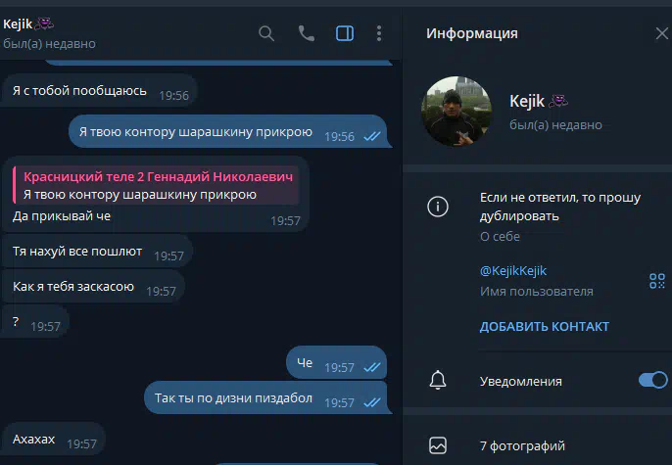This screenshot has width=672, height=465.
Task: Show QR code for the username
Action: [657, 281]
